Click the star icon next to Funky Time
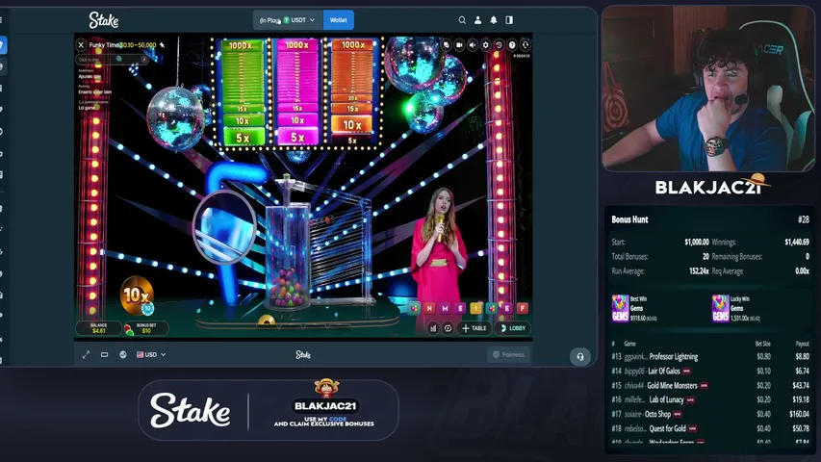Viewport: 821px width, 462px height. [163, 45]
